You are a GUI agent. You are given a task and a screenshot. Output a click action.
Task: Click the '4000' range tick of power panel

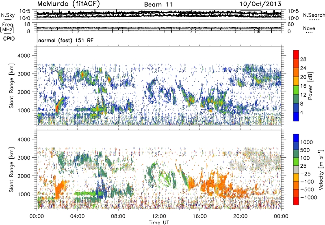25,56
